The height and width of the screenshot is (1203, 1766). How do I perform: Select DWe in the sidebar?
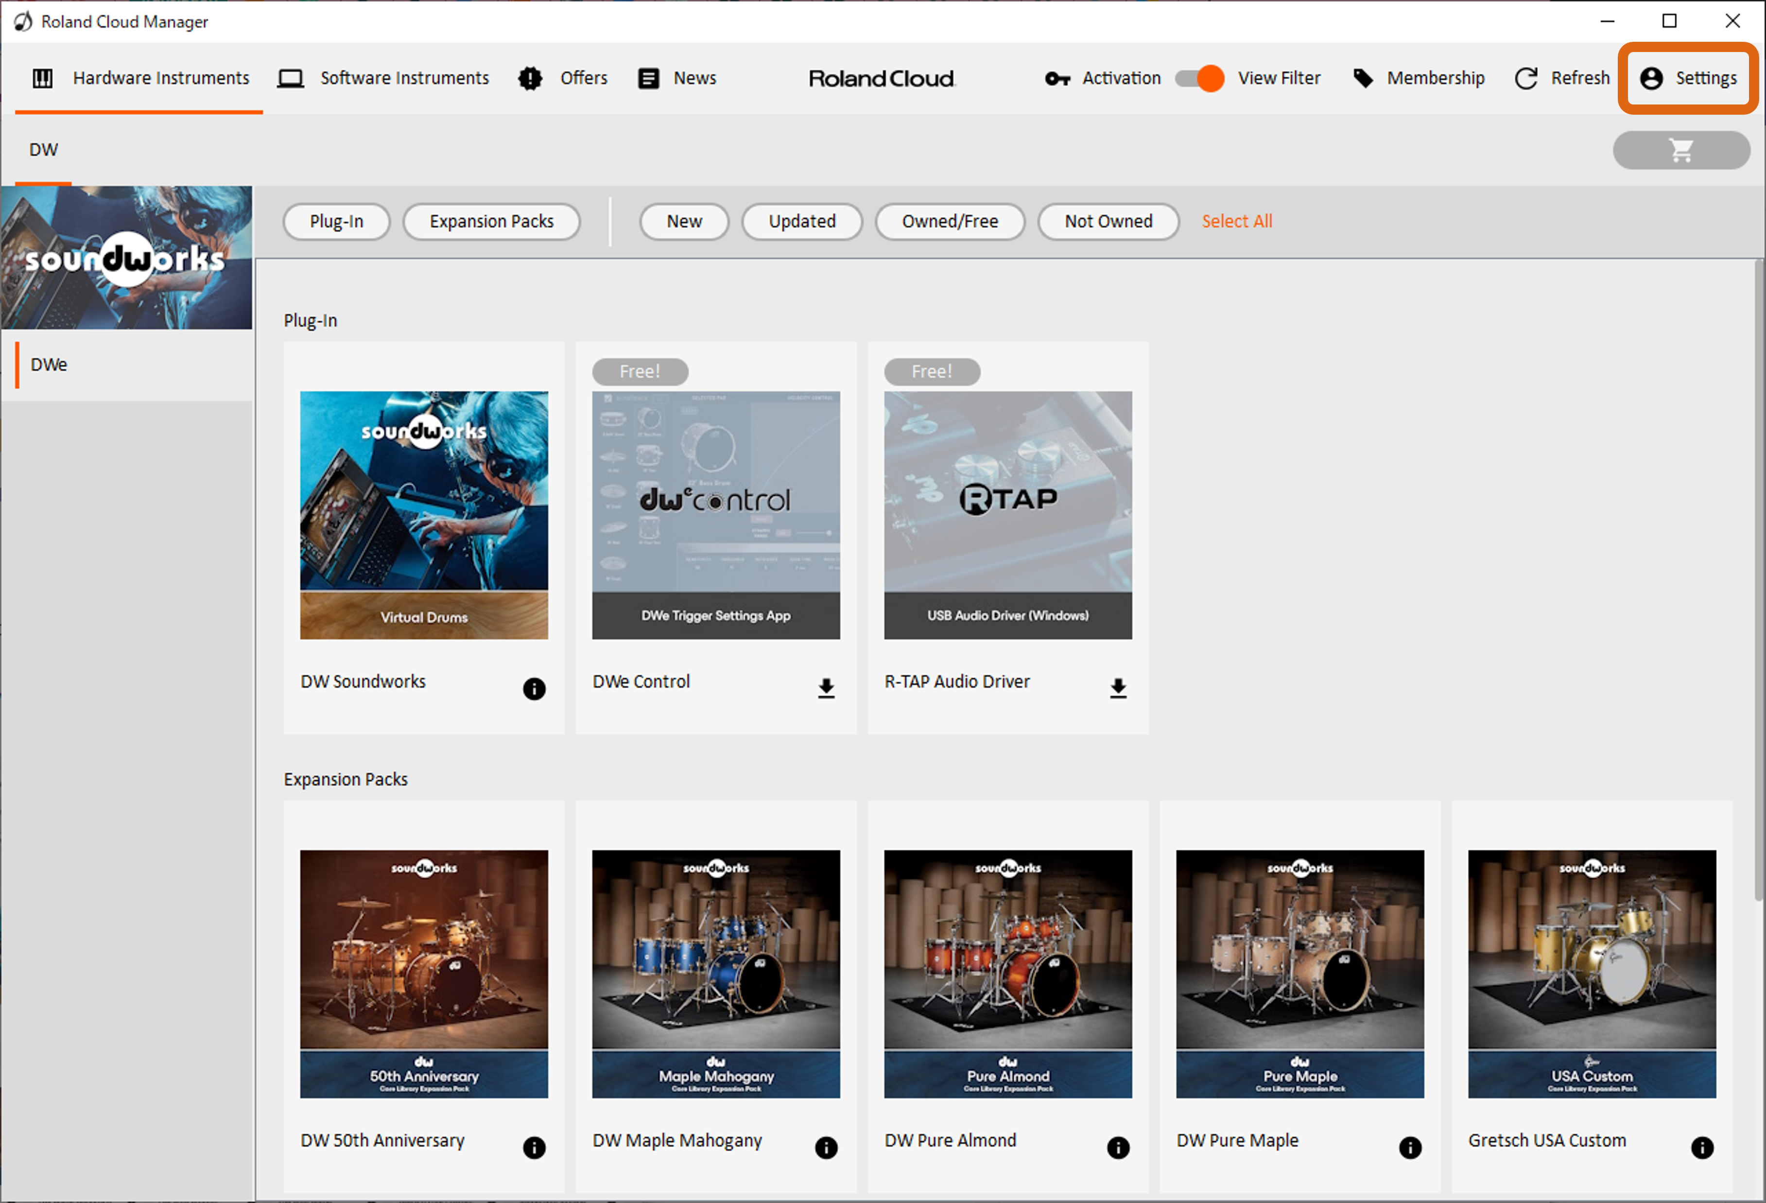pyautogui.click(x=128, y=365)
